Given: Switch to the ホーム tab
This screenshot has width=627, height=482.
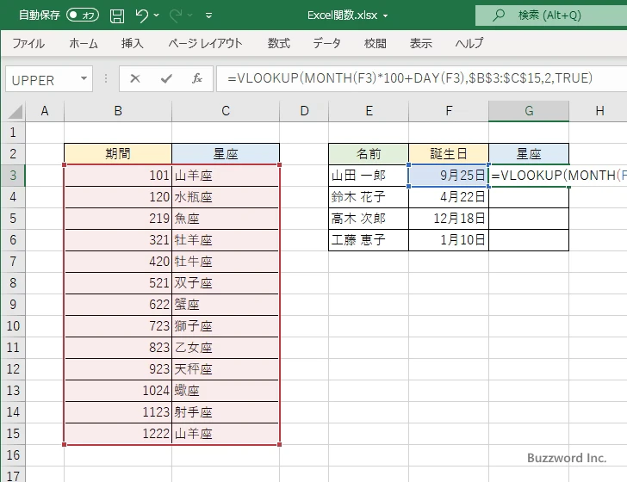Looking at the screenshot, I should pos(84,43).
